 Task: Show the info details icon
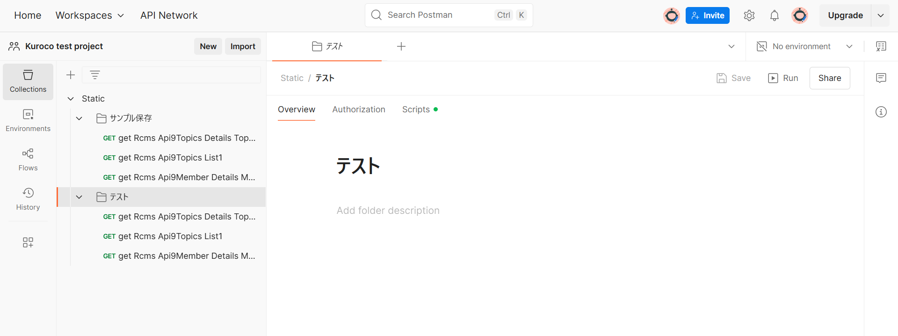881,112
